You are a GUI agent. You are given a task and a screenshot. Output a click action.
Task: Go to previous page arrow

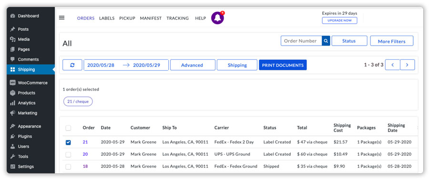point(393,65)
